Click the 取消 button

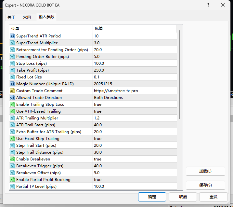(x=183, y=197)
